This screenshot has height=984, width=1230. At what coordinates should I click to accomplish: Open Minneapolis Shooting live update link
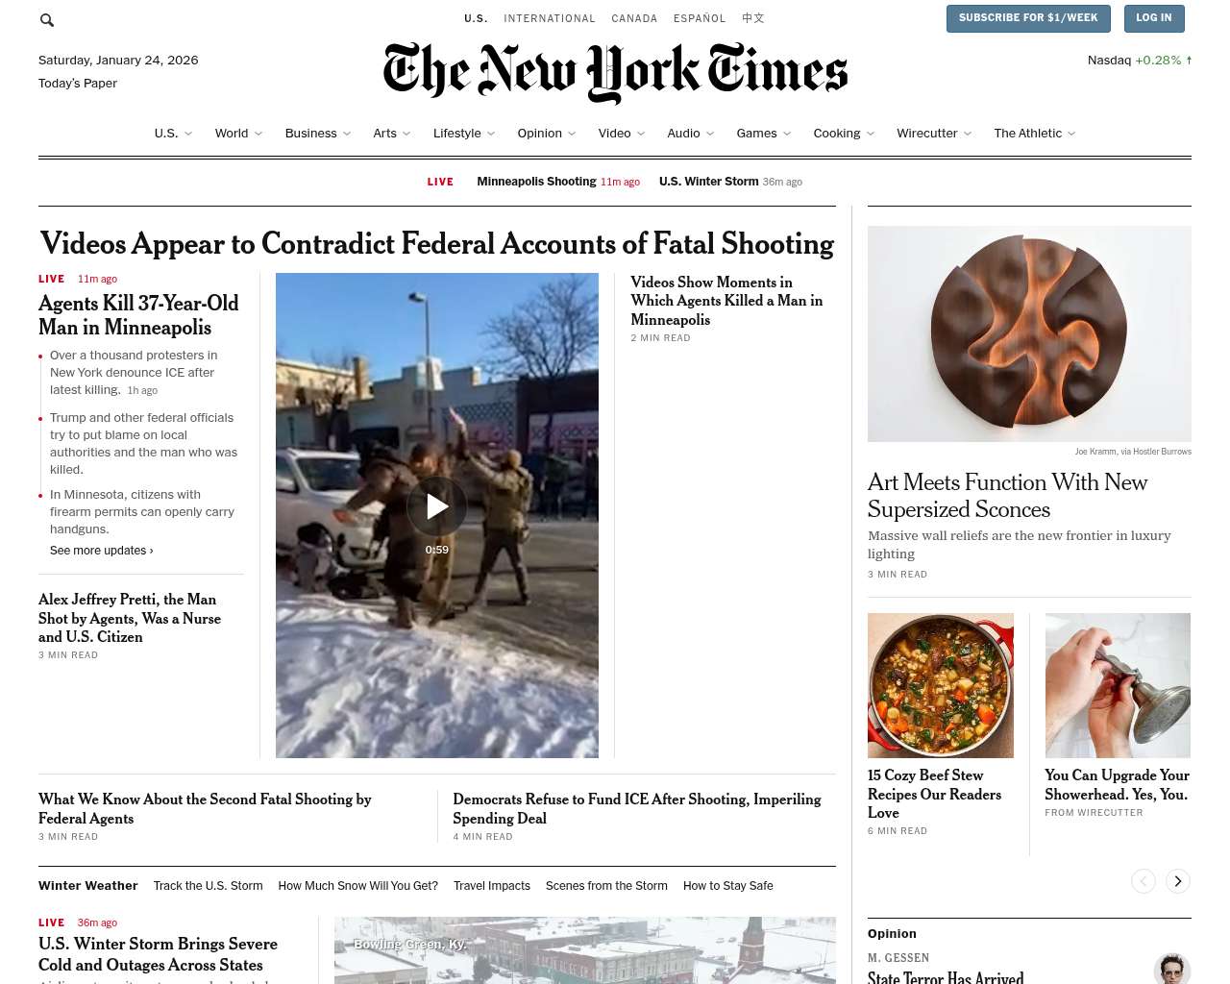558,182
